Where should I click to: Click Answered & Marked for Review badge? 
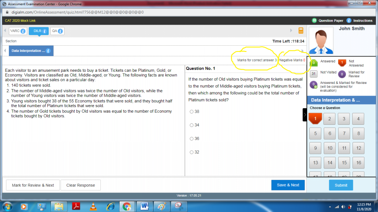pyautogui.click(x=313, y=85)
